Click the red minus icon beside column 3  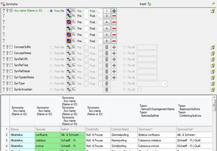pos(114,16)
